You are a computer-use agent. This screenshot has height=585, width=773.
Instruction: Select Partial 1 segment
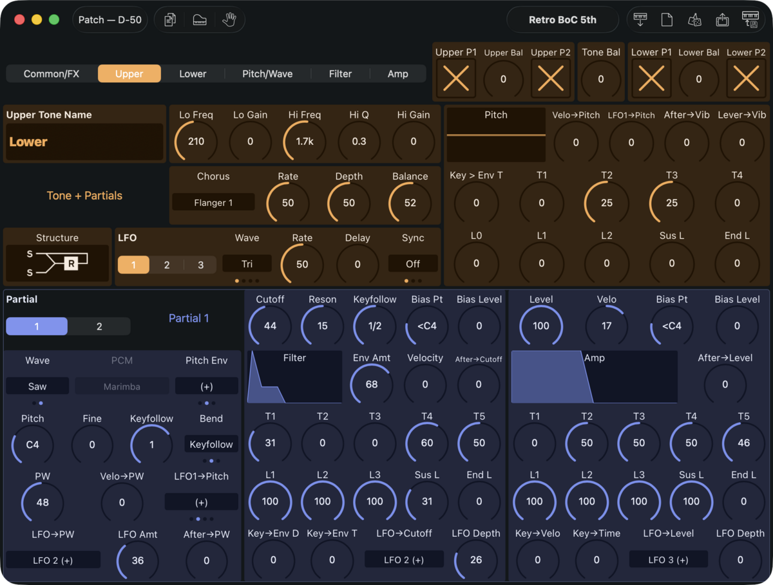click(x=37, y=326)
